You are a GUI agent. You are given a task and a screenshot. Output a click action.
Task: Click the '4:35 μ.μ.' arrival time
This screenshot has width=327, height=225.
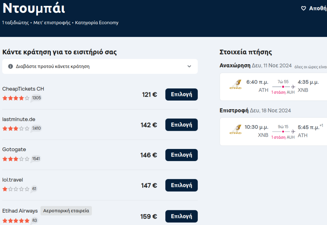(308, 82)
